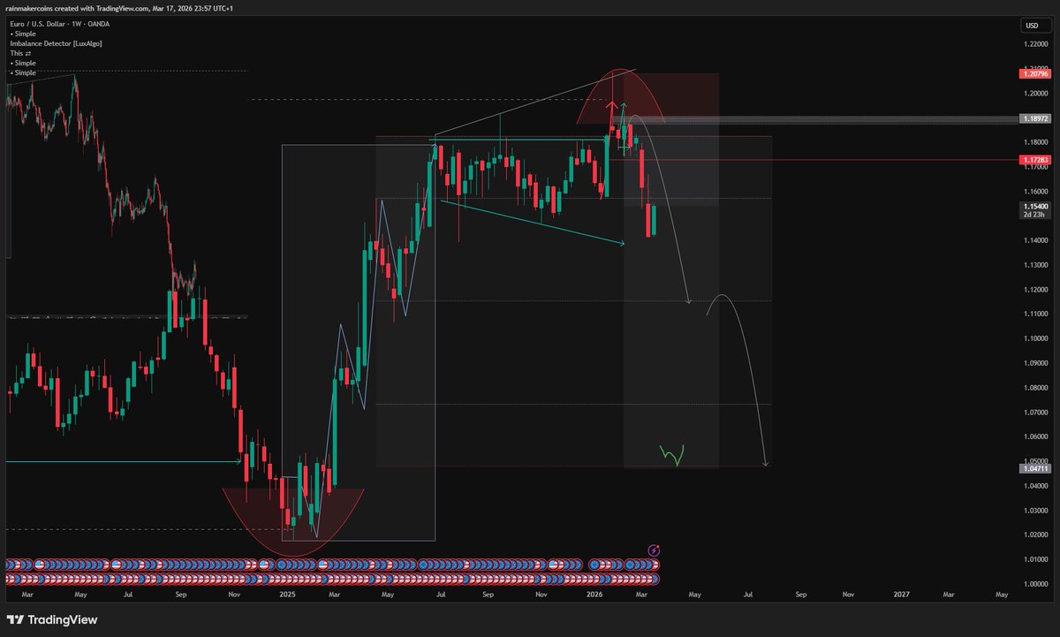Click the Imbalance Detector [LuxAlgo] indicator

click(x=55, y=42)
